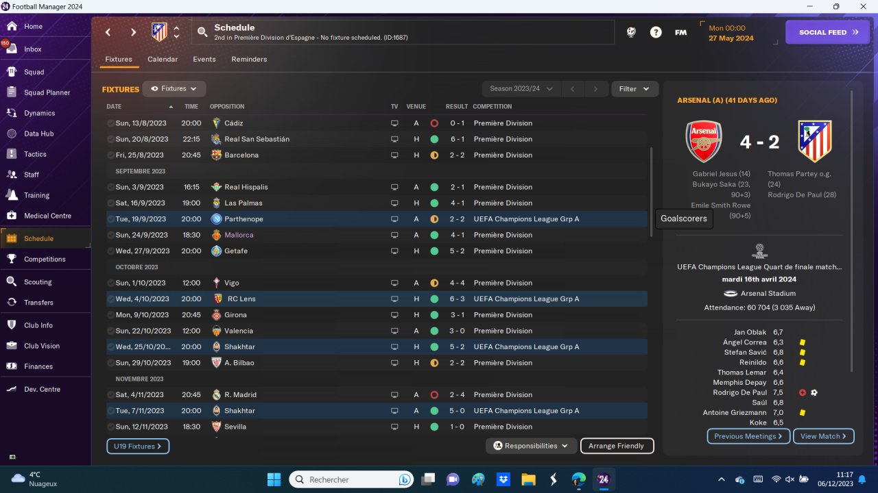Go back with the left arrow navigation icon
The width and height of the screenshot is (878, 493).
click(x=108, y=32)
